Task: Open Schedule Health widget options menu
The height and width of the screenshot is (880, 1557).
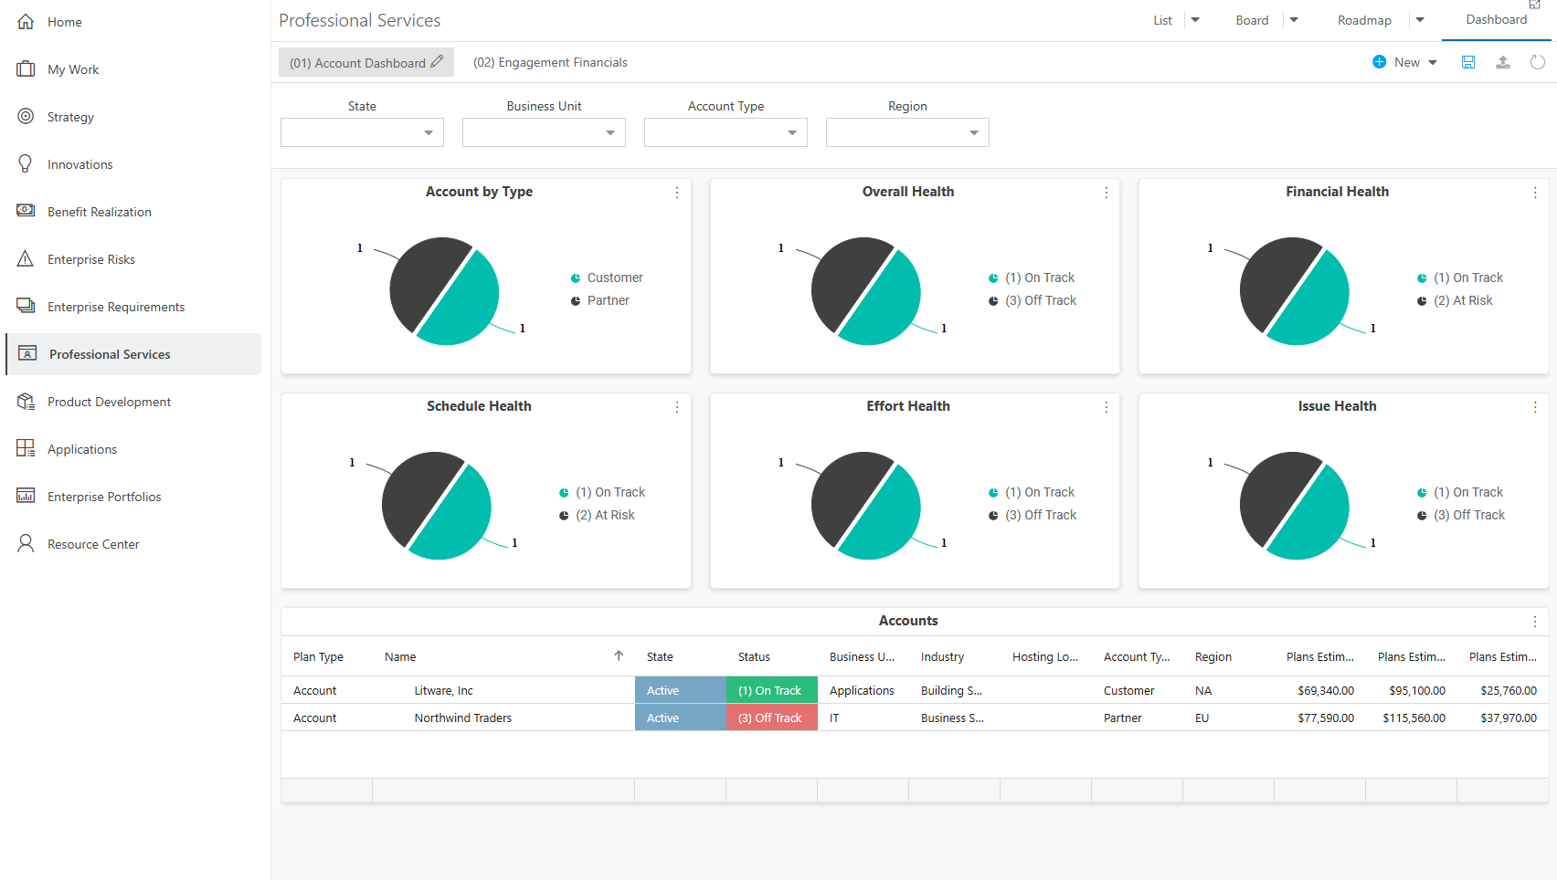Action: tap(677, 407)
